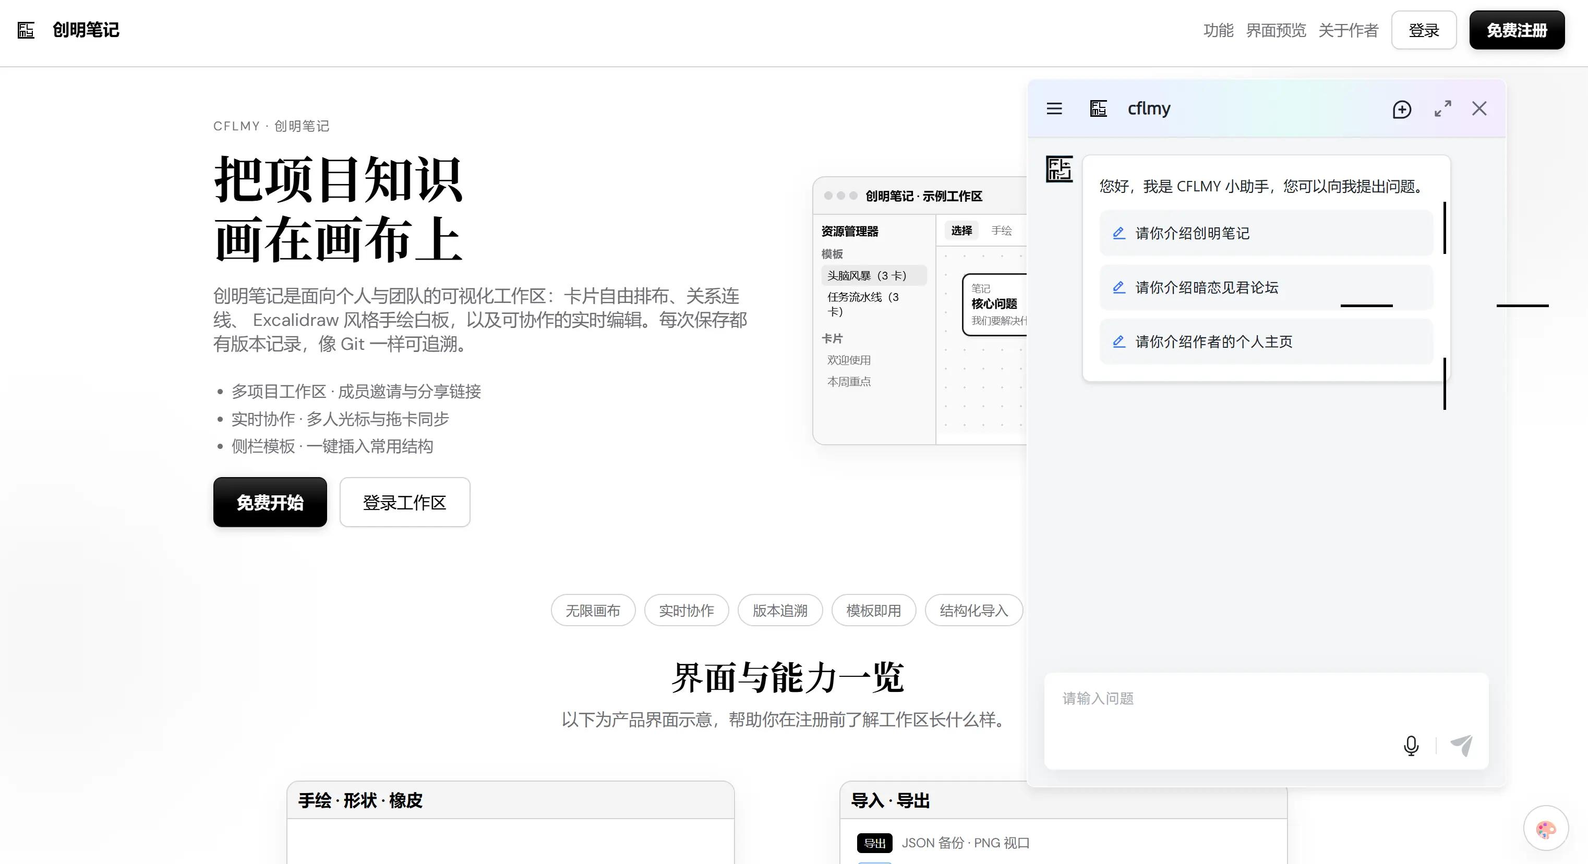Choose suggestion 请你介绍创明笔记
The image size is (1588, 864).
point(1266,233)
